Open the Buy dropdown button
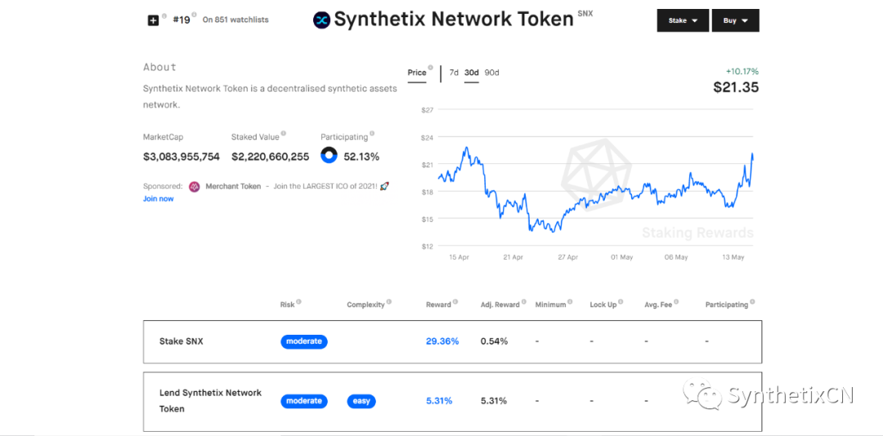 (735, 20)
